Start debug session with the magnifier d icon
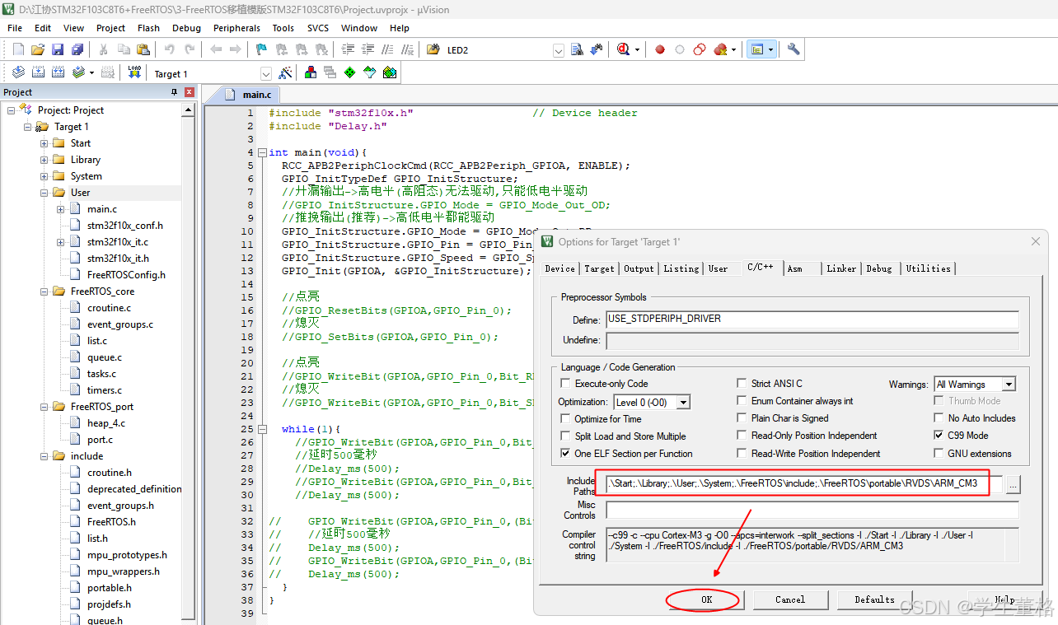 624,49
